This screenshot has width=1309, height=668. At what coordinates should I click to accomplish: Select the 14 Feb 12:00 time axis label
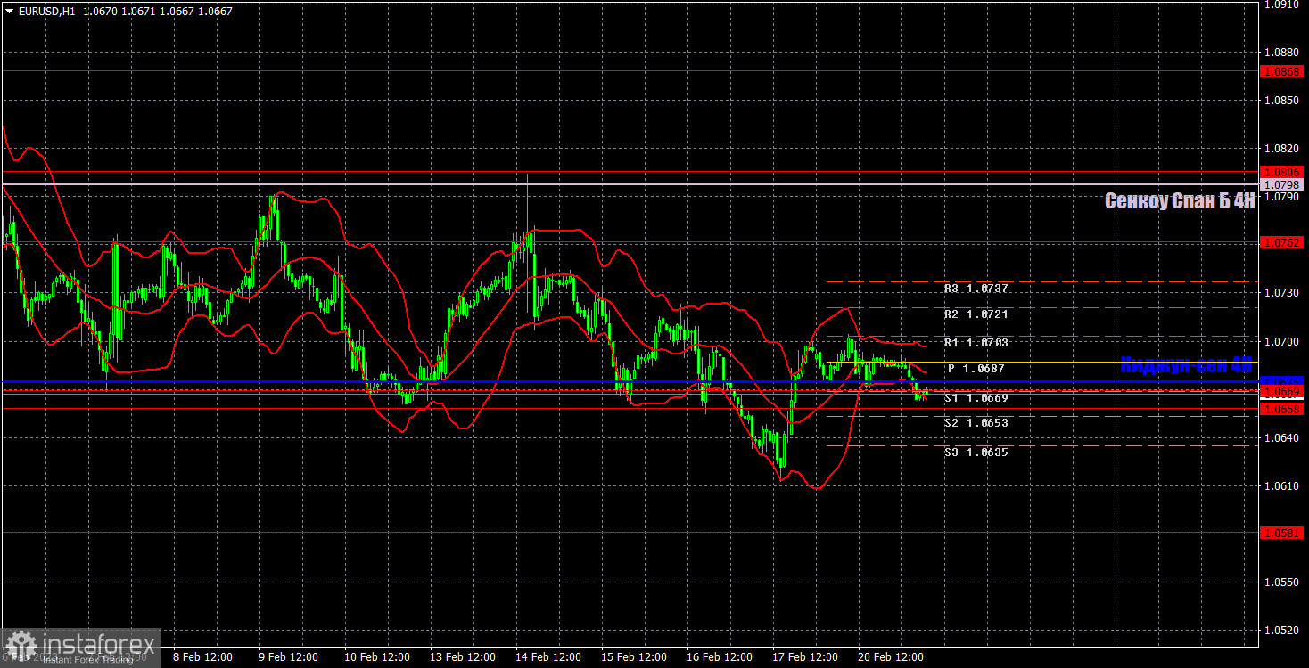coord(547,657)
